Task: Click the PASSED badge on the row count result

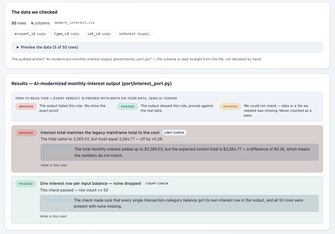Action: coord(26,184)
